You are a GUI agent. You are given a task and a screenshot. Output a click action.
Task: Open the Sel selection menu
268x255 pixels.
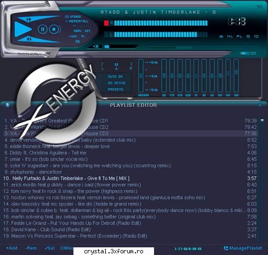pyautogui.click(x=50, y=248)
